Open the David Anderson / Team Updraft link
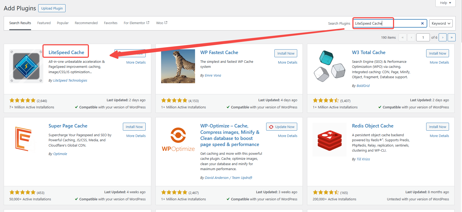The width and height of the screenshot is (462, 212). point(228,178)
